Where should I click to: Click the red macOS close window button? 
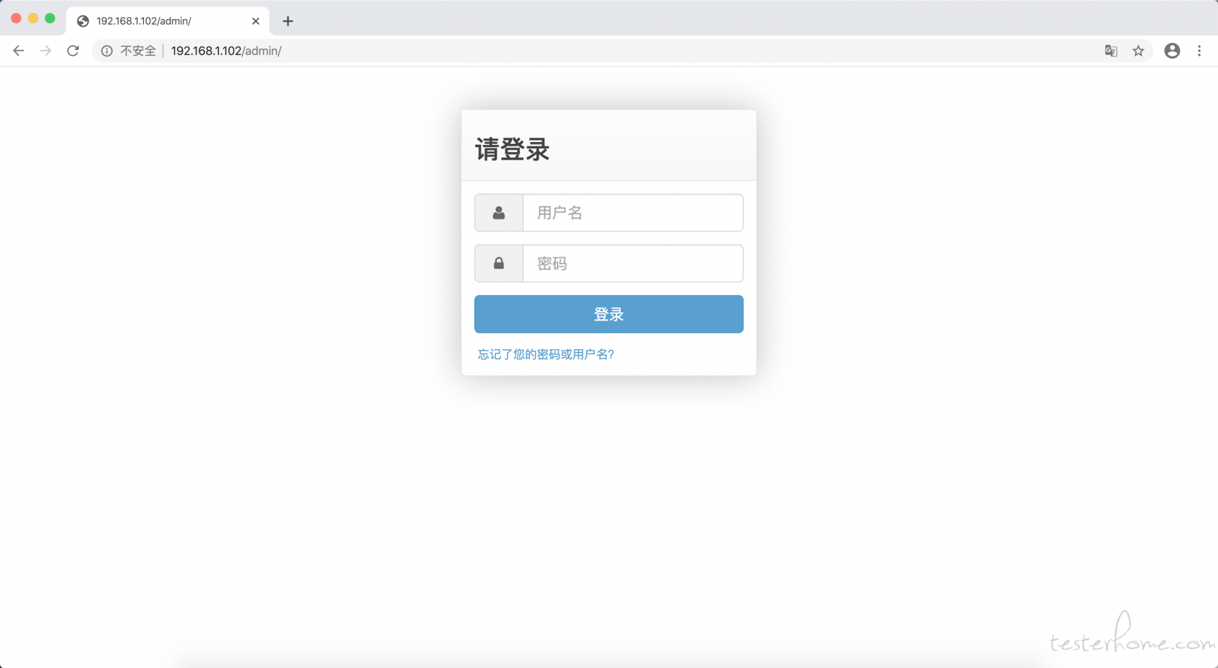[x=16, y=18]
